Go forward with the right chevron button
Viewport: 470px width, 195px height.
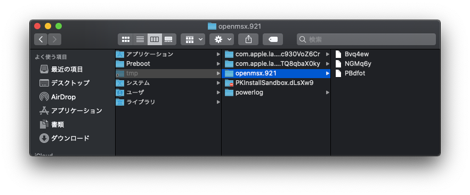tap(54, 39)
